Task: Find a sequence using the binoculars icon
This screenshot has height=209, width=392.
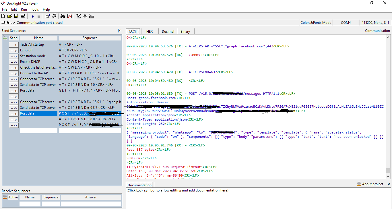Action: click(63, 16)
